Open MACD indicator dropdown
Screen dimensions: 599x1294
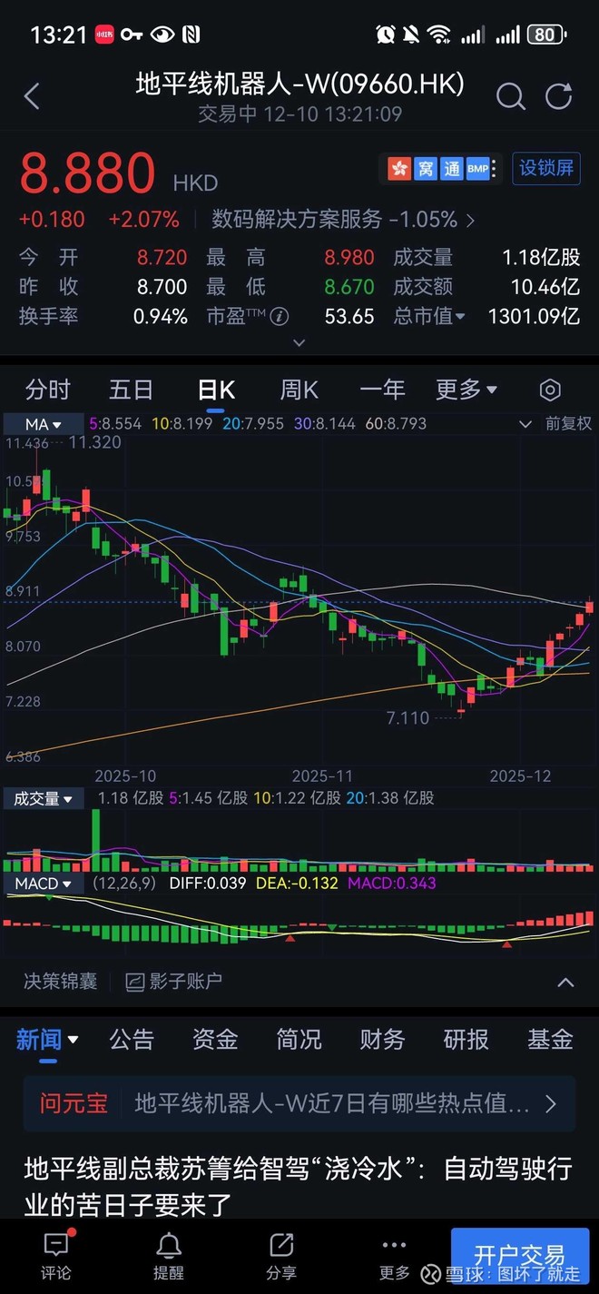44,883
